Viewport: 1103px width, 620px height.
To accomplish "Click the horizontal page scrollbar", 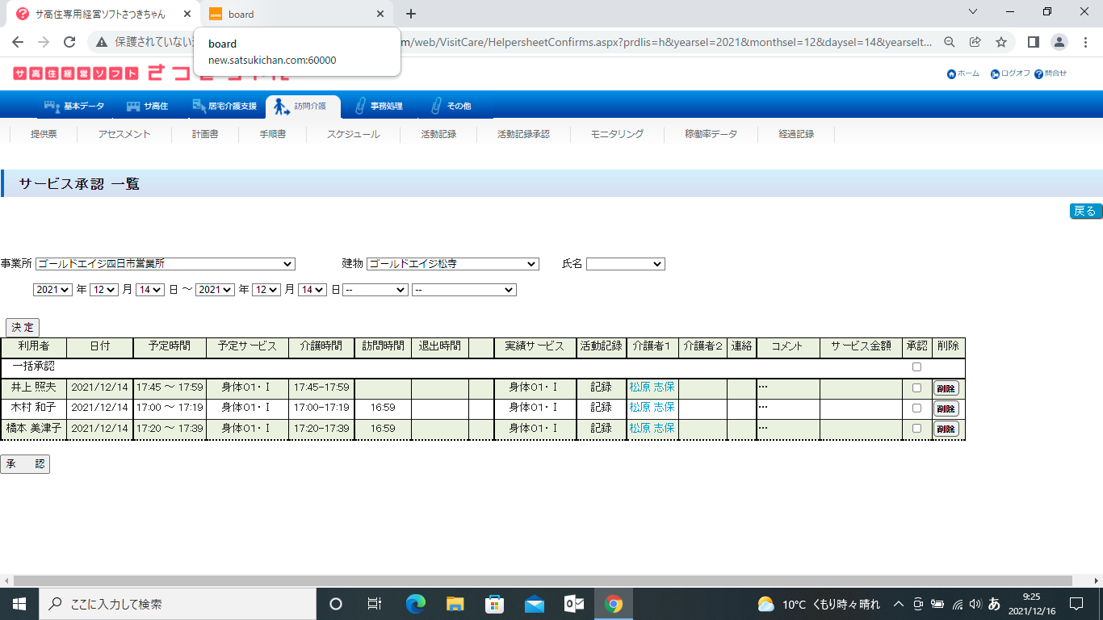I will (541, 581).
